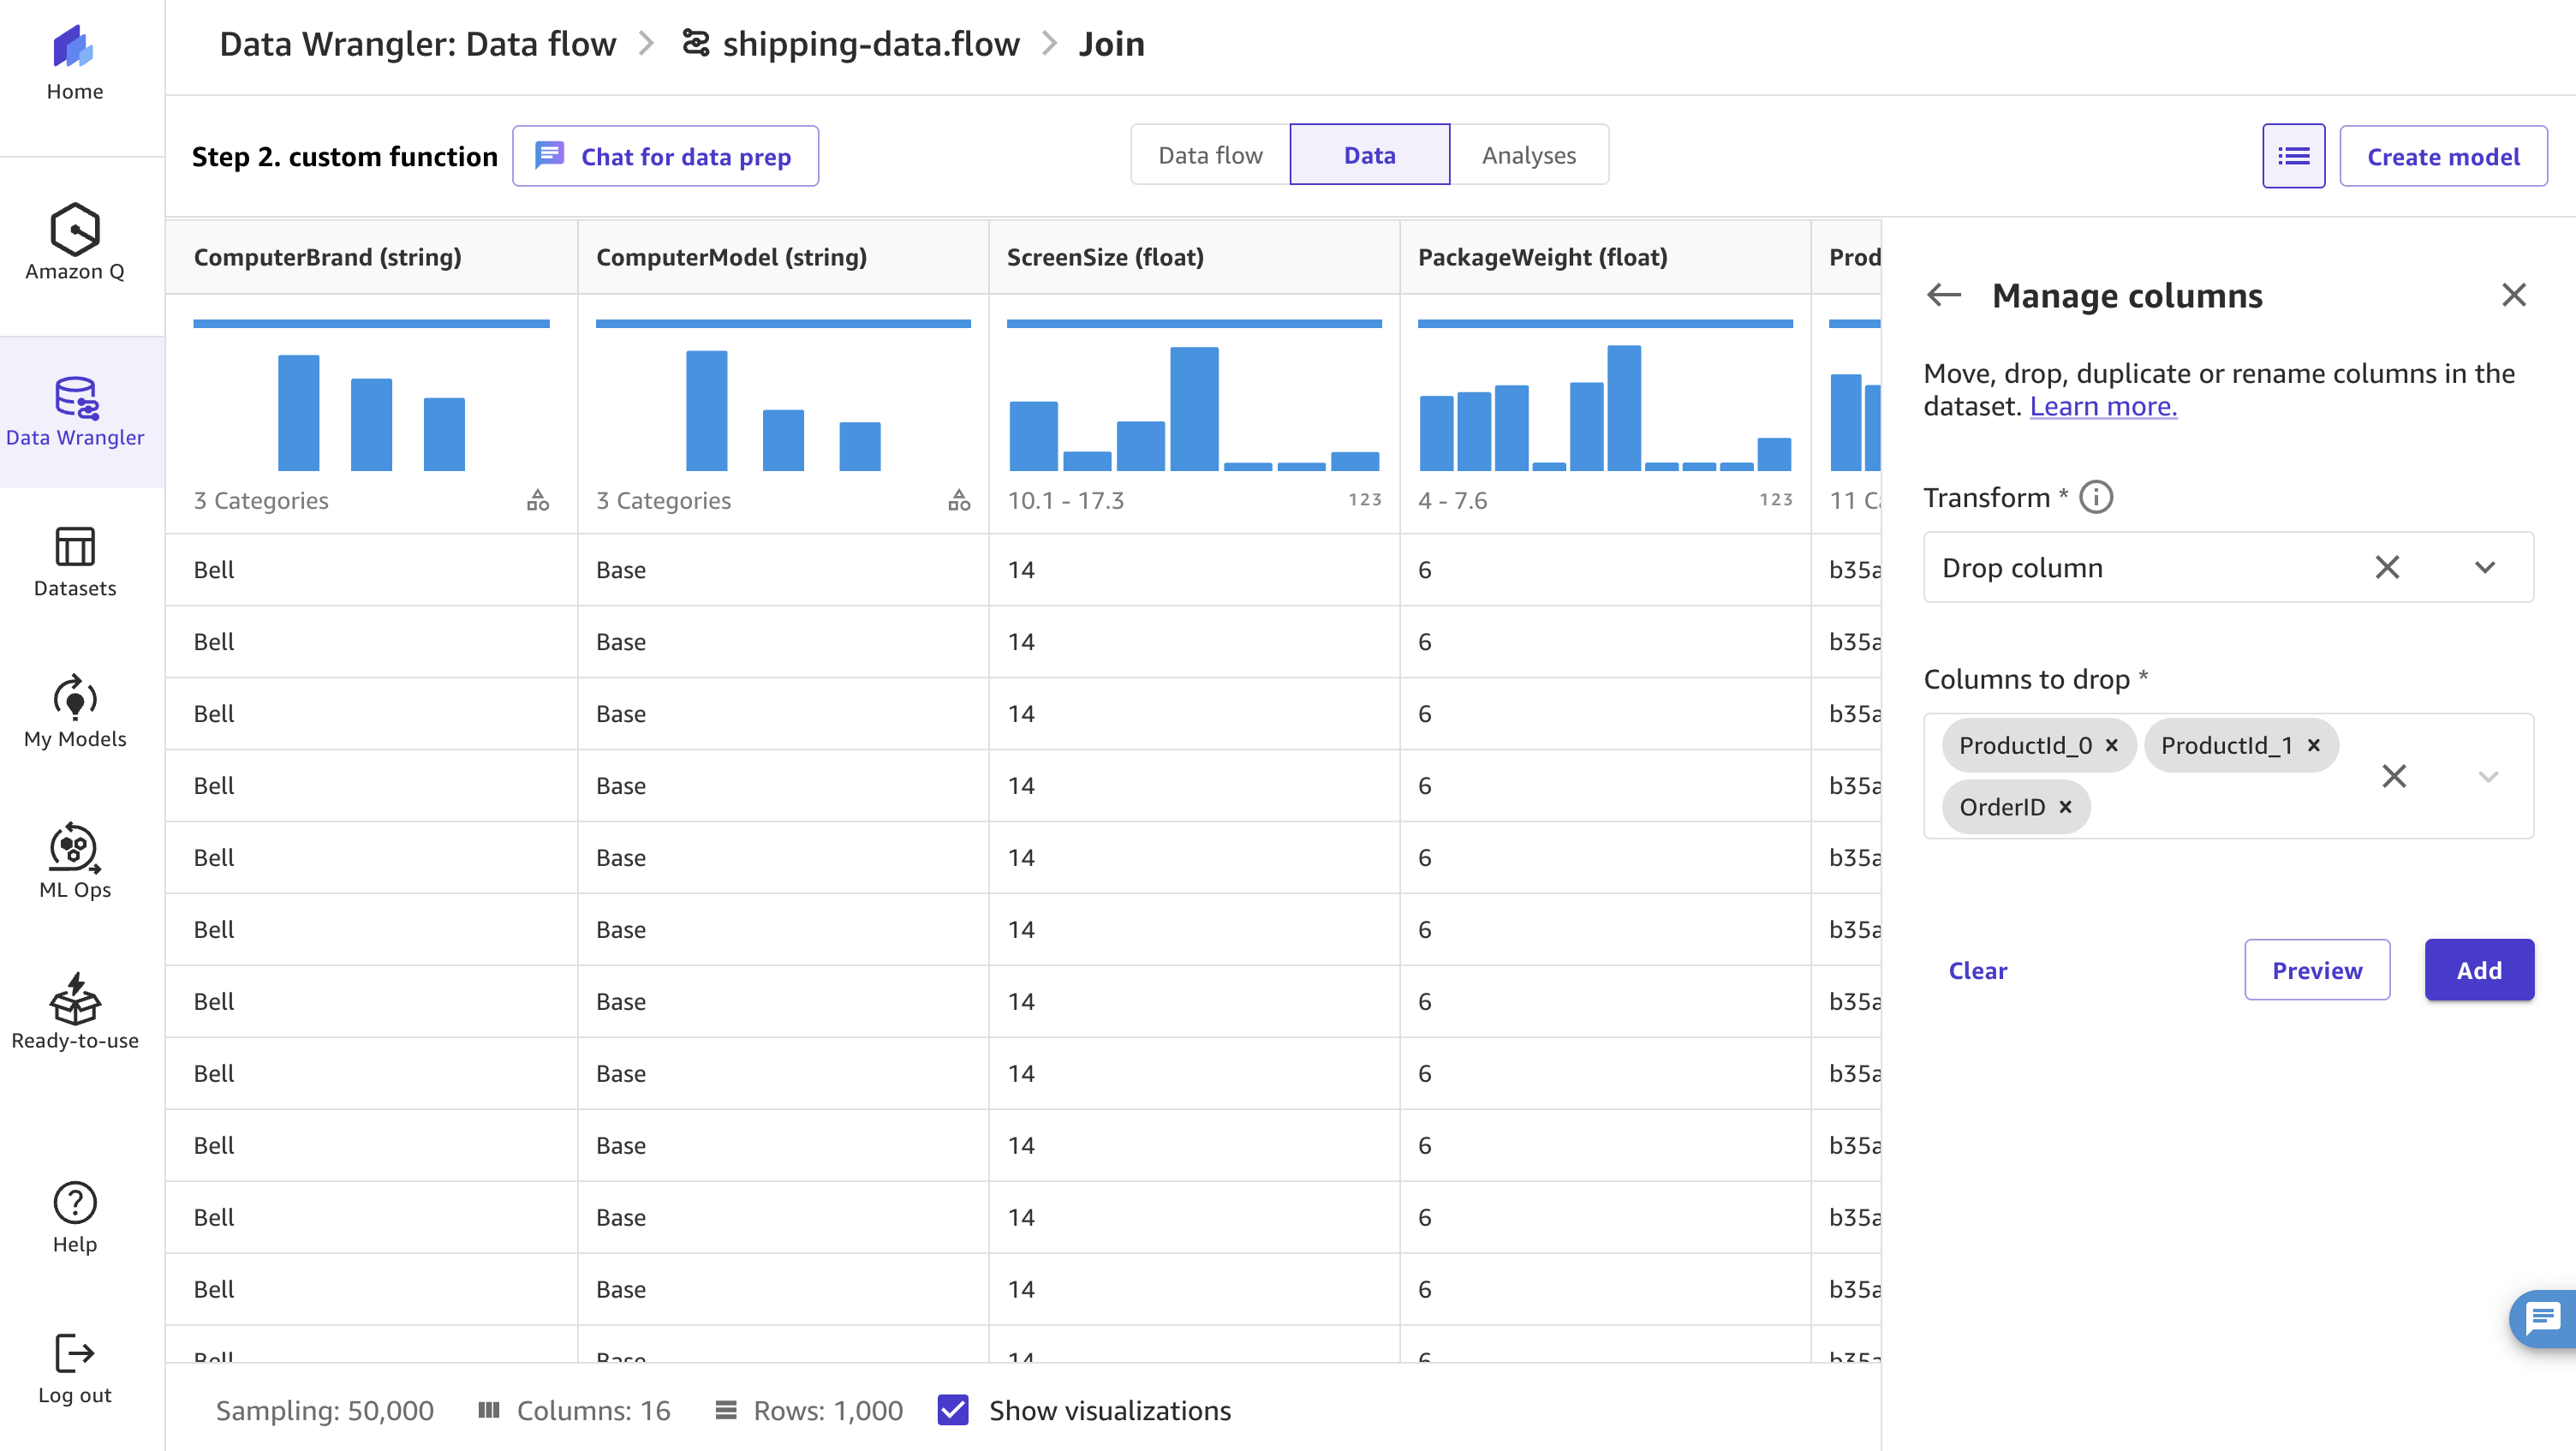Expand Columns to drop dropdown arrow
2576x1451 pixels.
pyautogui.click(x=2488, y=777)
